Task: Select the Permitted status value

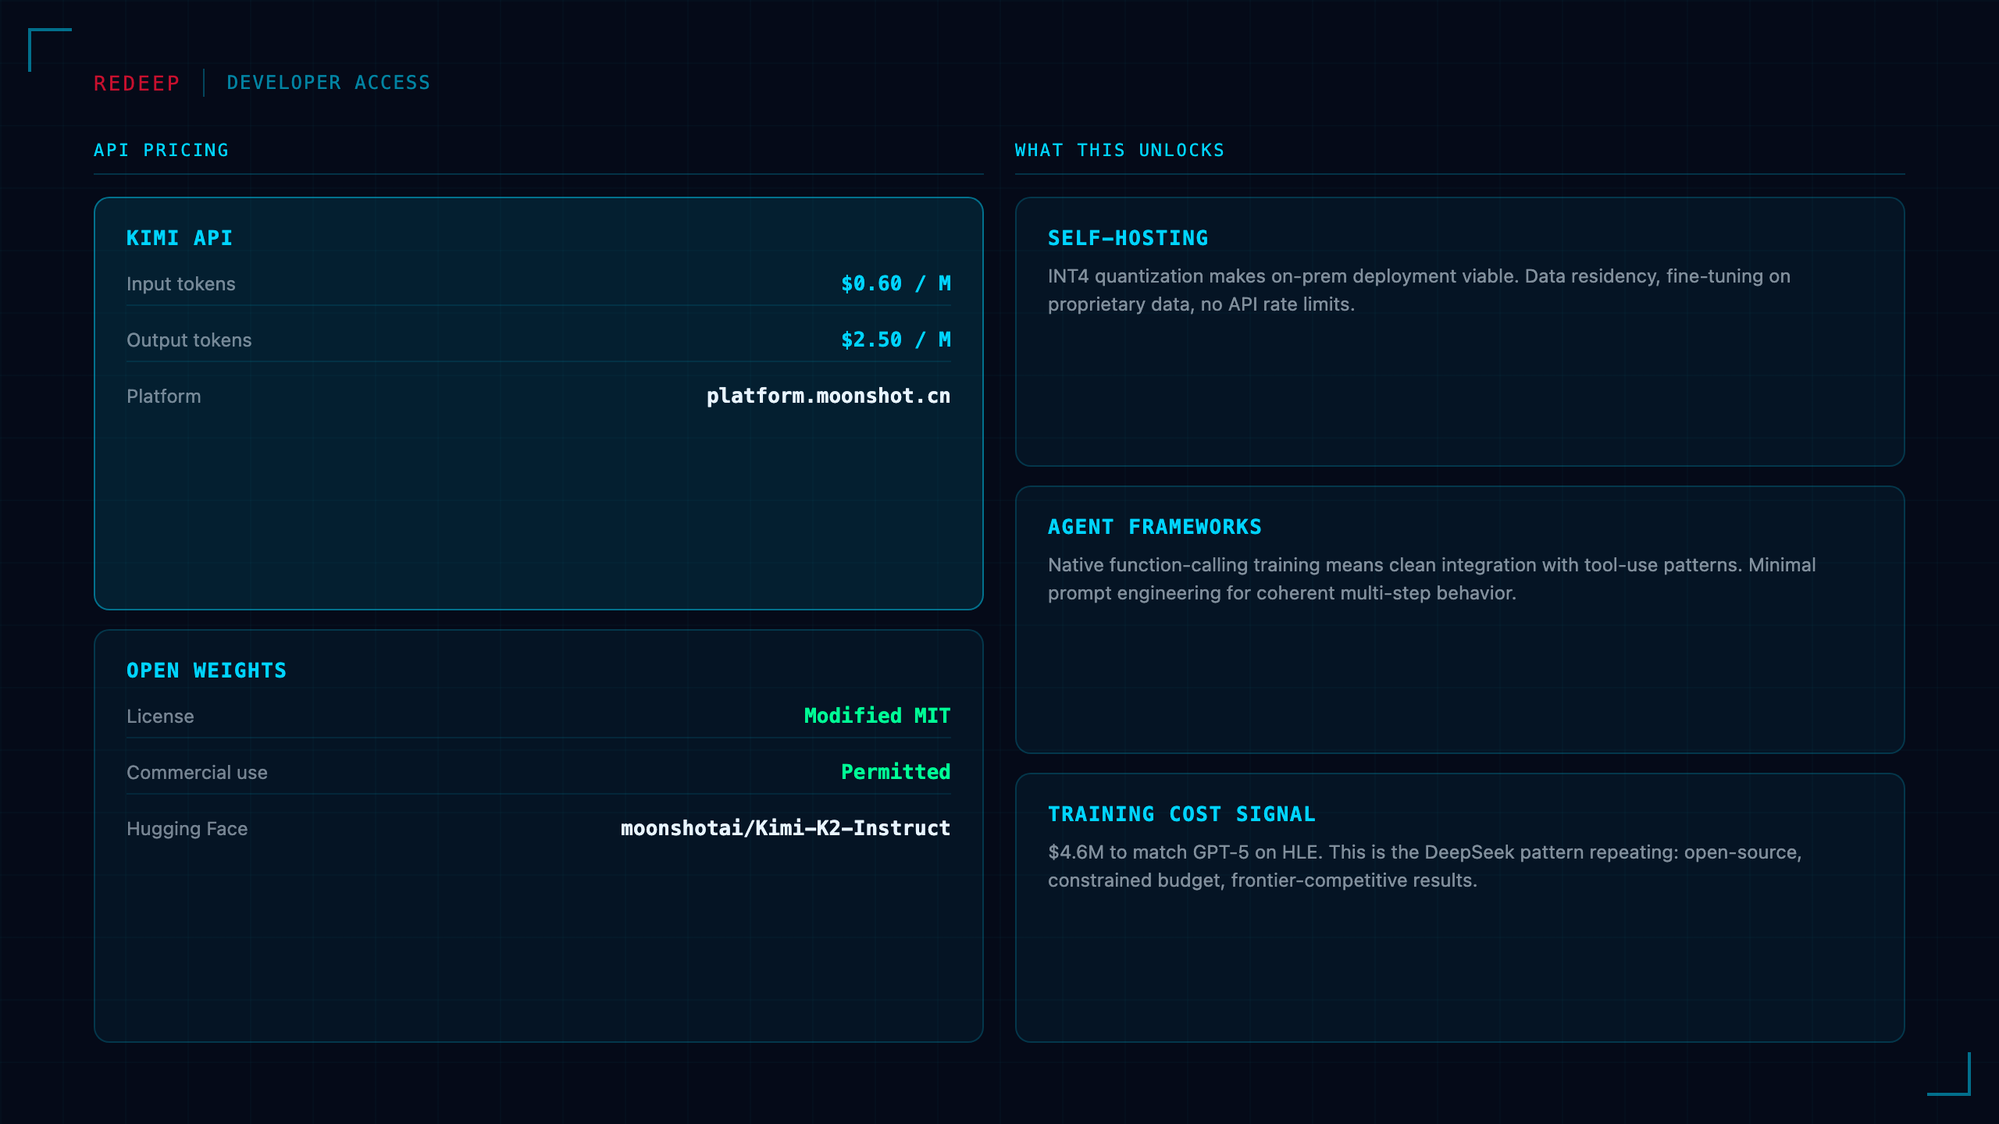Action: [896, 772]
